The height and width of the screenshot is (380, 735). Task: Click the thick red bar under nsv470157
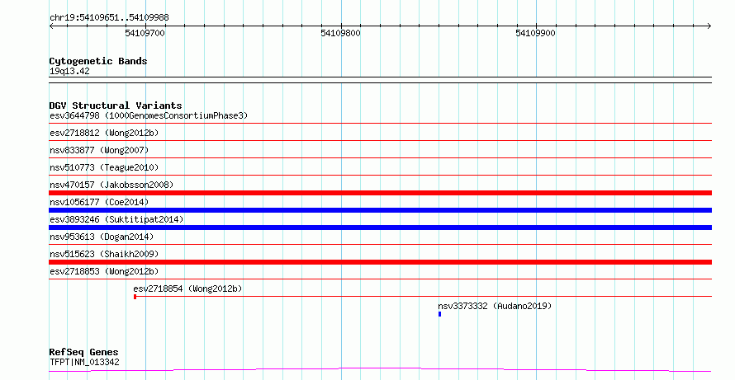coord(380,193)
